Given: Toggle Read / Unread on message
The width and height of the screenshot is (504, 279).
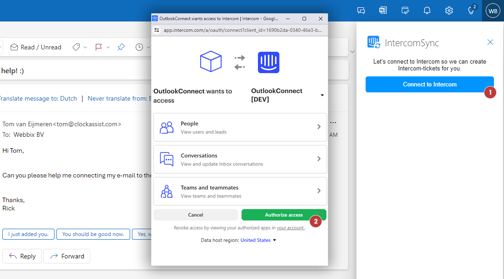Looking at the screenshot, I should click(36, 47).
